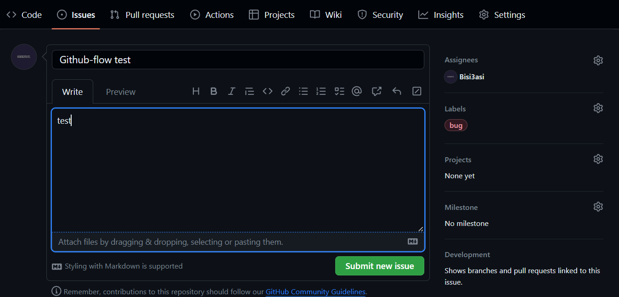This screenshot has width=619, height=297.
Task: Click the info icon beside contribution reminder
Action: point(56,291)
